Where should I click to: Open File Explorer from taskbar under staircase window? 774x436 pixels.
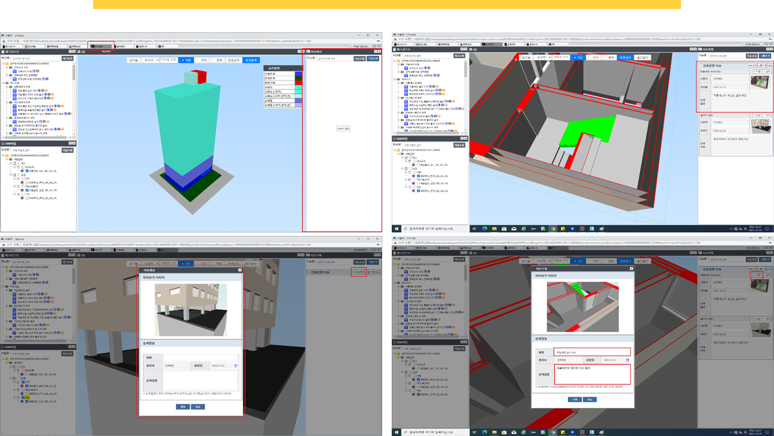click(494, 229)
